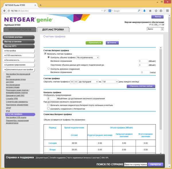Image resolution: width=172 pixels, height=169 pixels.
Task: Open Состояние роутера menu item
Action: (x=19, y=37)
